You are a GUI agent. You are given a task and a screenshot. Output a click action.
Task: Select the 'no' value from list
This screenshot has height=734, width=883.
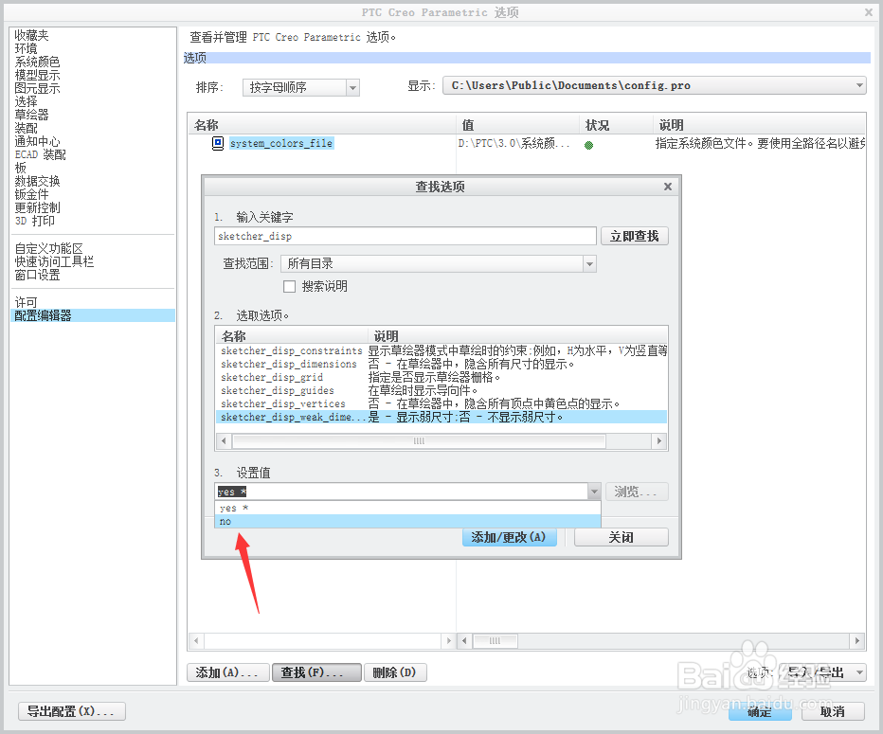click(x=408, y=522)
